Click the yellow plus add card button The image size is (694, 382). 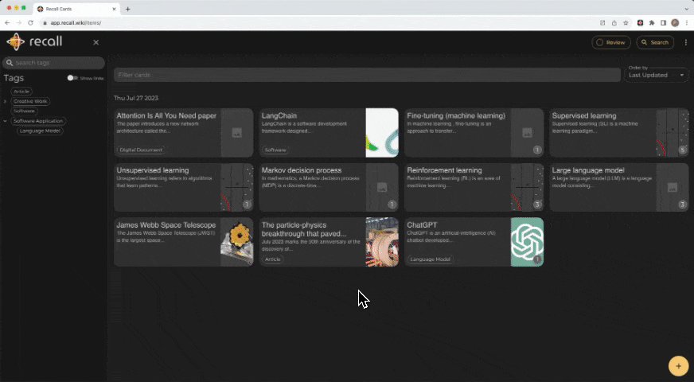click(x=677, y=366)
